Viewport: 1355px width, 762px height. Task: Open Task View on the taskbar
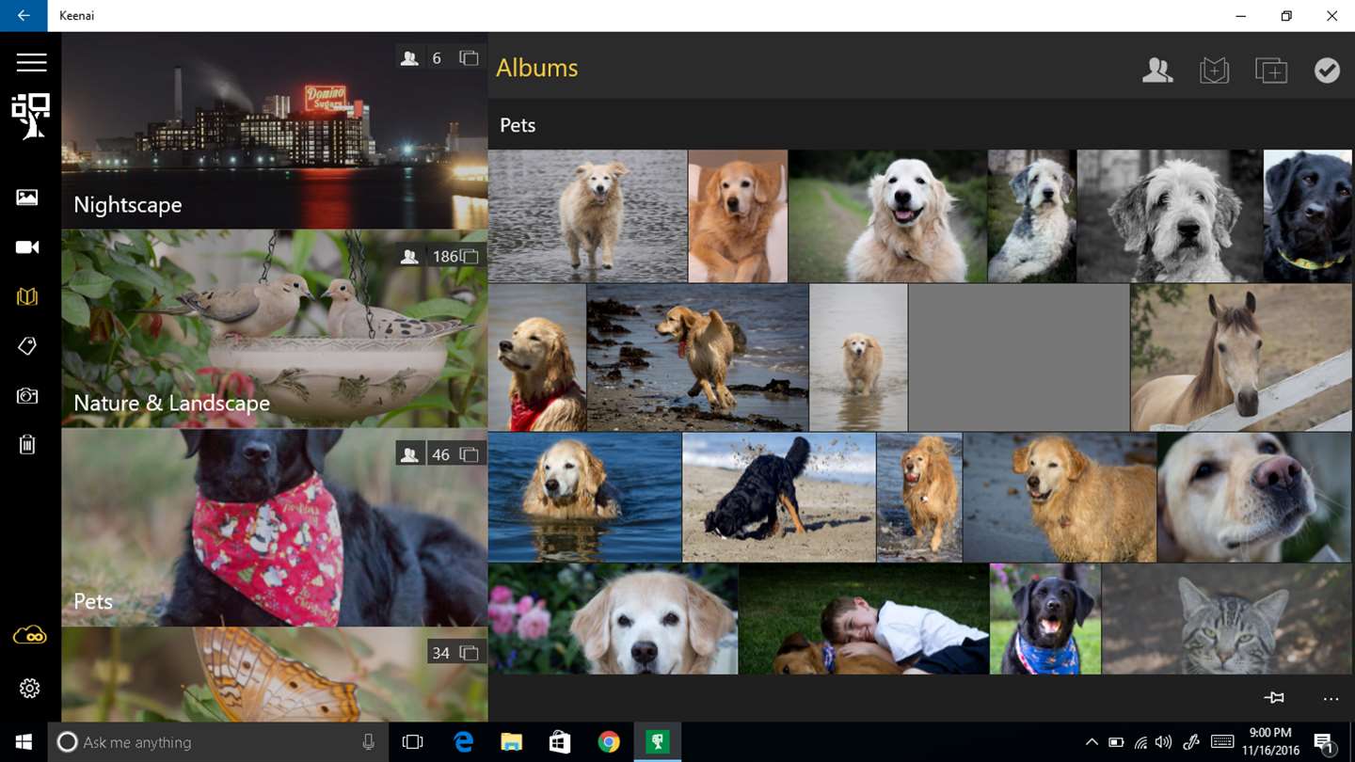[x=412, y=742]
